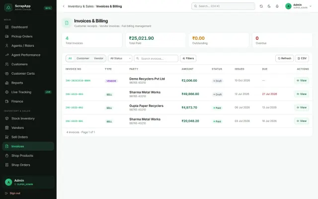
Task: View the ₹49,866.80 Sharma Metal Works invoice
Action: click(x=302, y=94)
